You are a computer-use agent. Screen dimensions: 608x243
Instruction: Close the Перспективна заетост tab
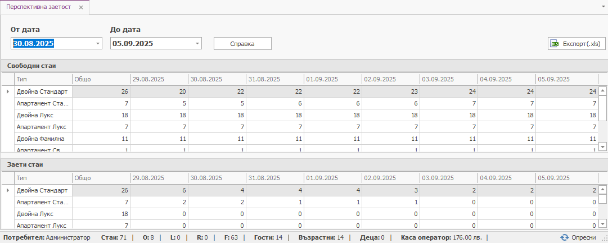pyautogui.click(x=81, y=8)
